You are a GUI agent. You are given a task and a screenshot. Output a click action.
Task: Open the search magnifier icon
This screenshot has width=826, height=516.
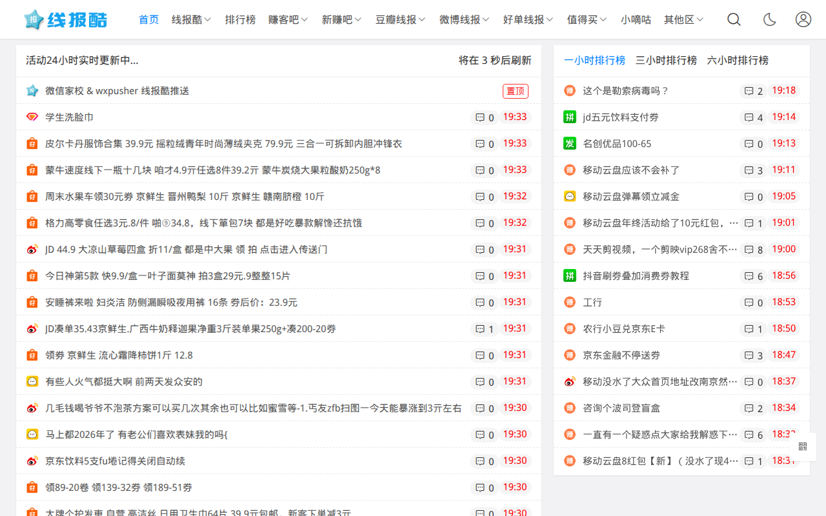734,19
